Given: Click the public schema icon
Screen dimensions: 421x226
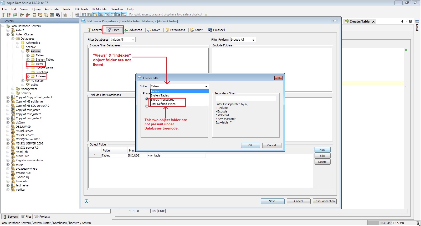Looking at the screenshot, I should point(28,85).
